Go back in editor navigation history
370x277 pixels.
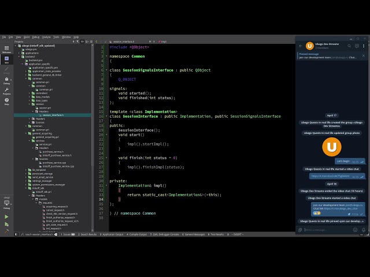click(97, 42)
